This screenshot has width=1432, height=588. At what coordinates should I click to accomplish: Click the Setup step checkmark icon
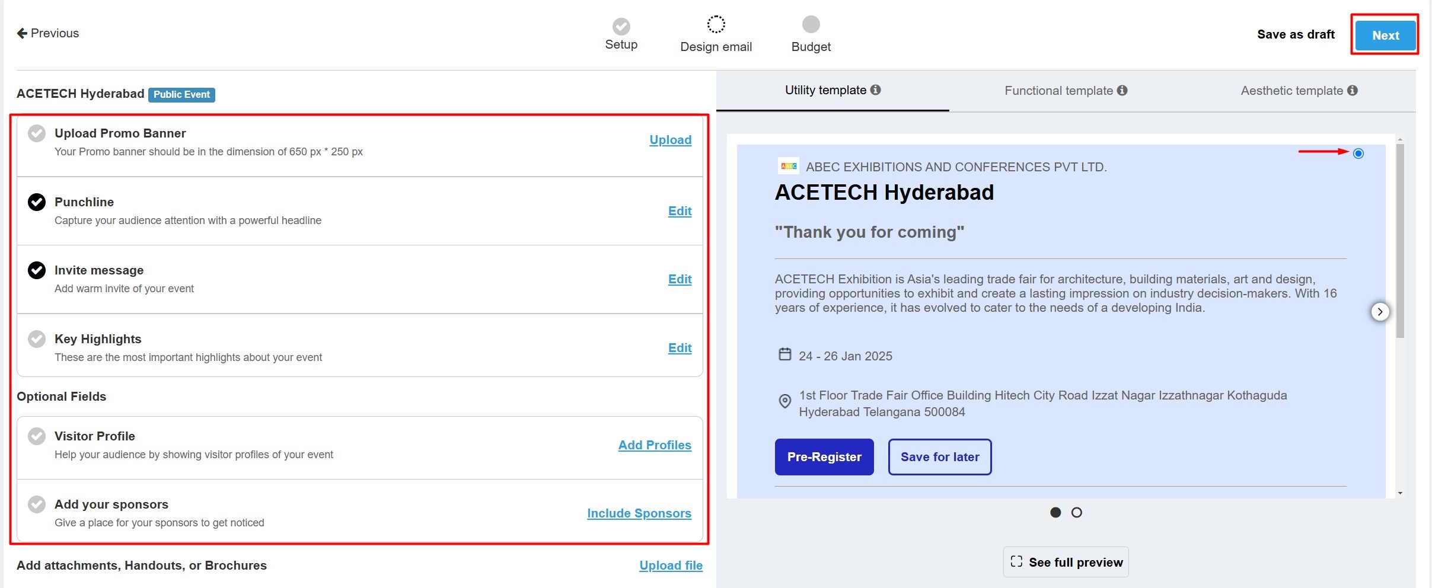(x=621, y=26)
